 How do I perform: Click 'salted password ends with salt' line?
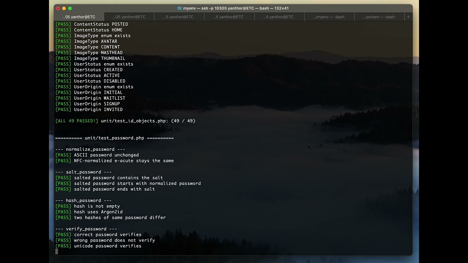(105, 189)
